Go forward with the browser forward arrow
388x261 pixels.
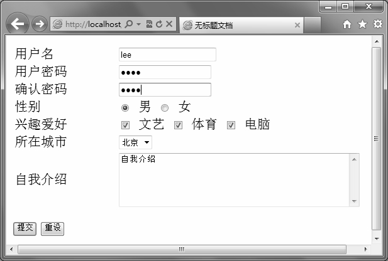coord(40,24)
